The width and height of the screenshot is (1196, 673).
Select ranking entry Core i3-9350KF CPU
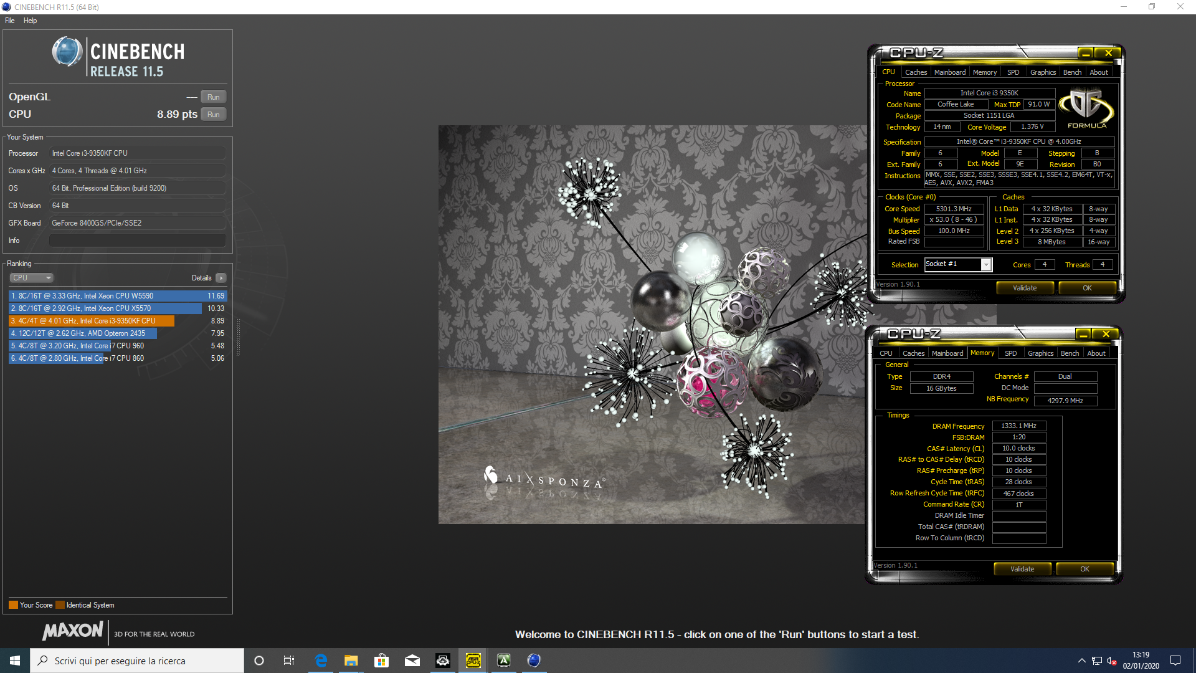118,321
